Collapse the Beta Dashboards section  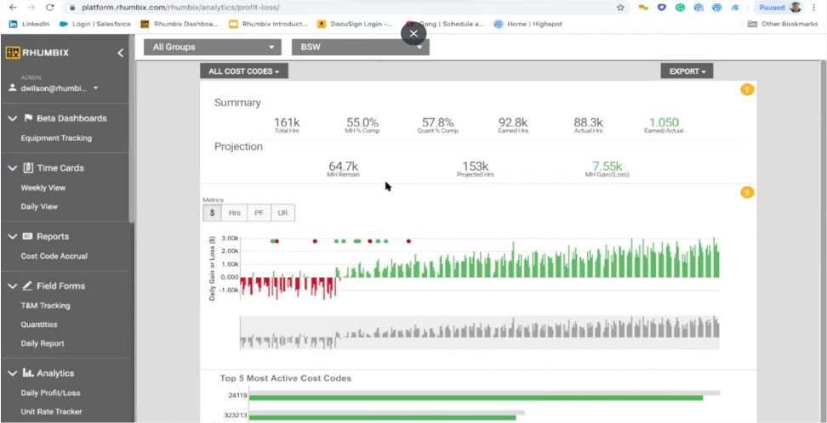pos(12,119)
